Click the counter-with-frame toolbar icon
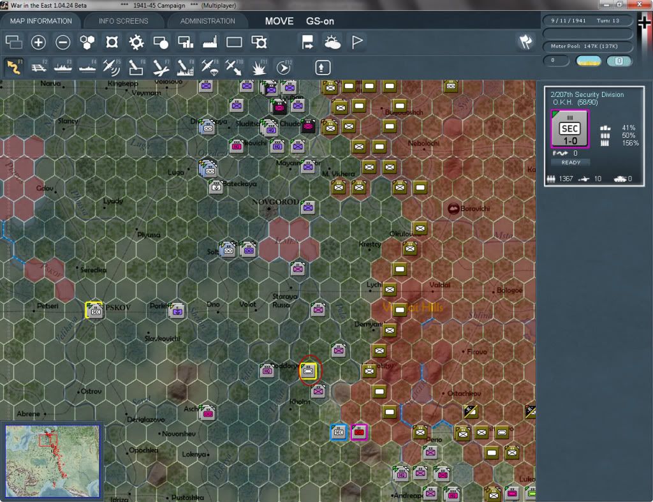 (259, 42)
